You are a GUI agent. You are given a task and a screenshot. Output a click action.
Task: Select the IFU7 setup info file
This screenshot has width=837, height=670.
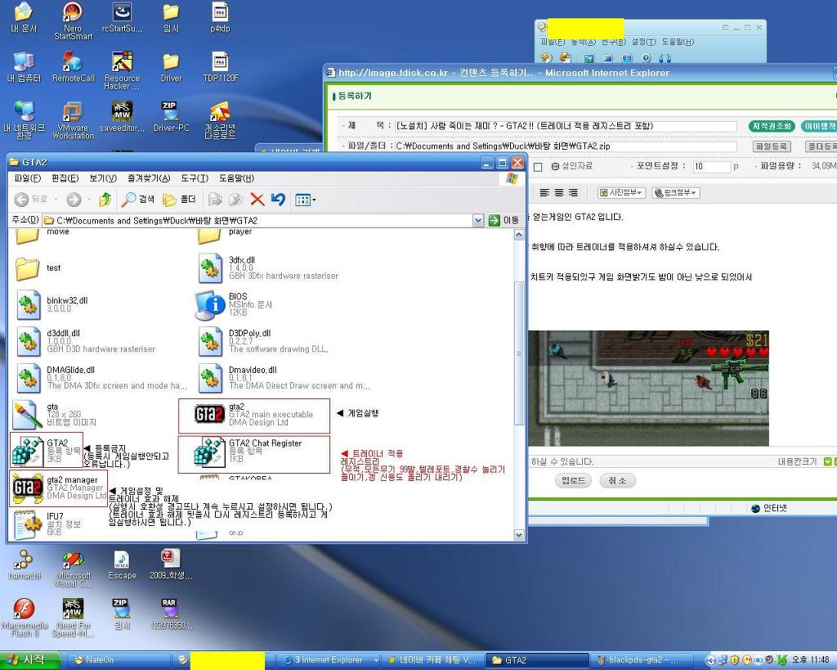tap(48, 524)
